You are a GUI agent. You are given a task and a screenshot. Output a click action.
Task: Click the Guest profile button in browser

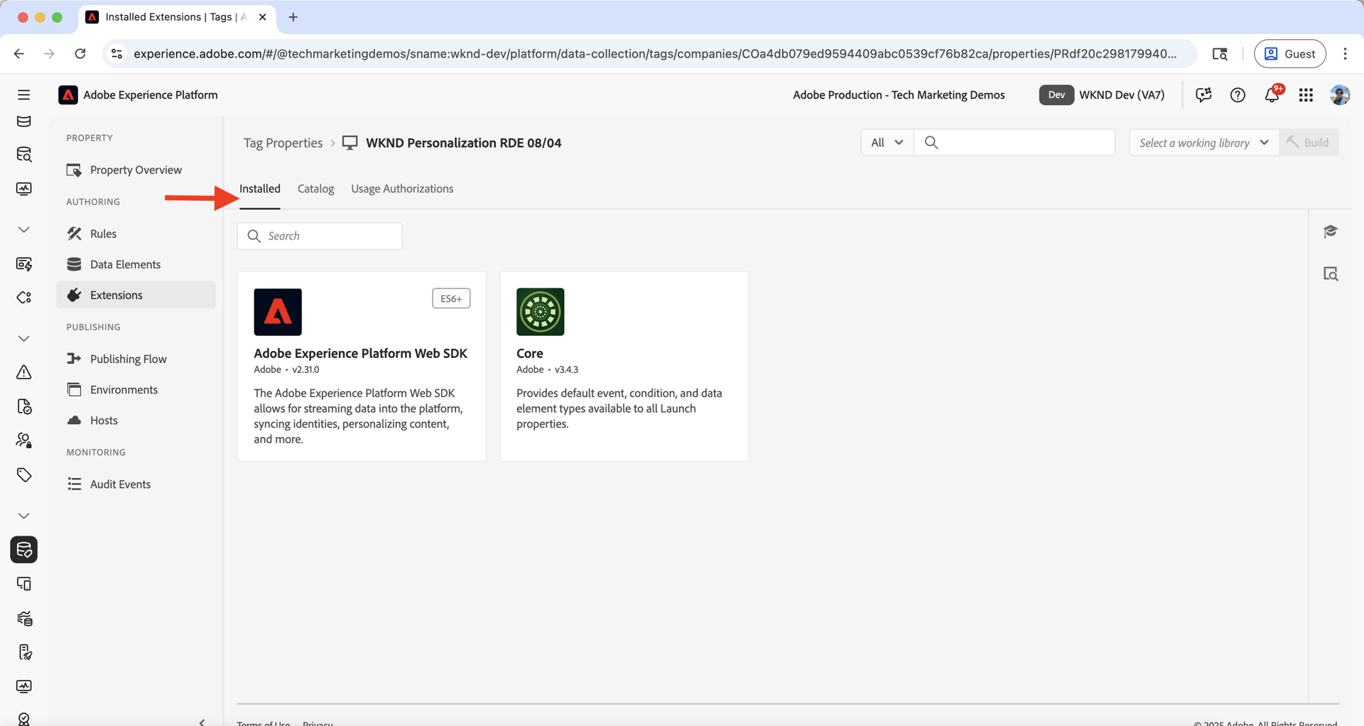click(1289, 54)
